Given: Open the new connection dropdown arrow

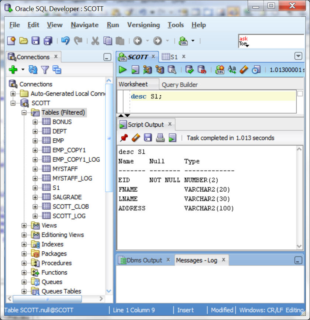Looking at the screenshot, I should coord(23,70).
